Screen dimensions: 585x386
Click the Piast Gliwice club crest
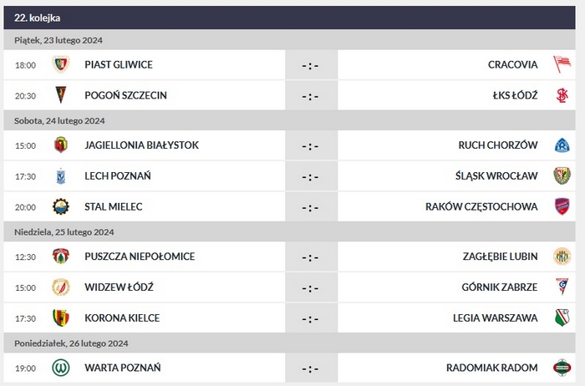[x=60, y=64]
